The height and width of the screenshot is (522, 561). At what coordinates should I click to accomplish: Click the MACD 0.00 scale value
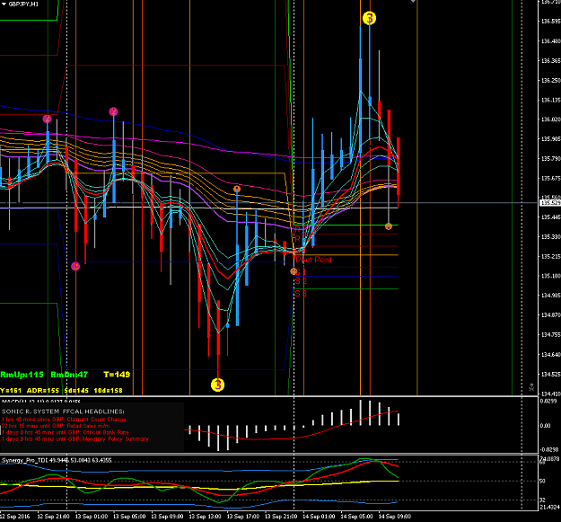coord(545,426)
